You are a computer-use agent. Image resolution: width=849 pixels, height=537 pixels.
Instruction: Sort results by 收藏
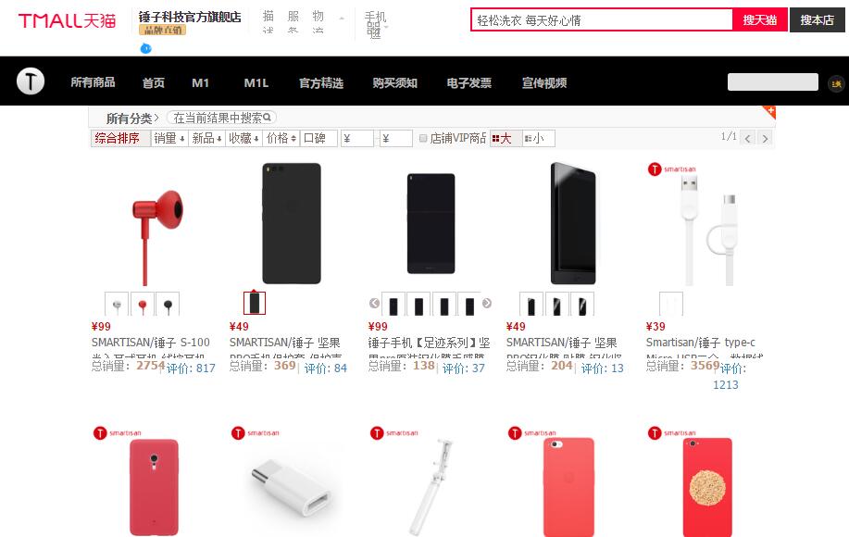coord(243,139)
